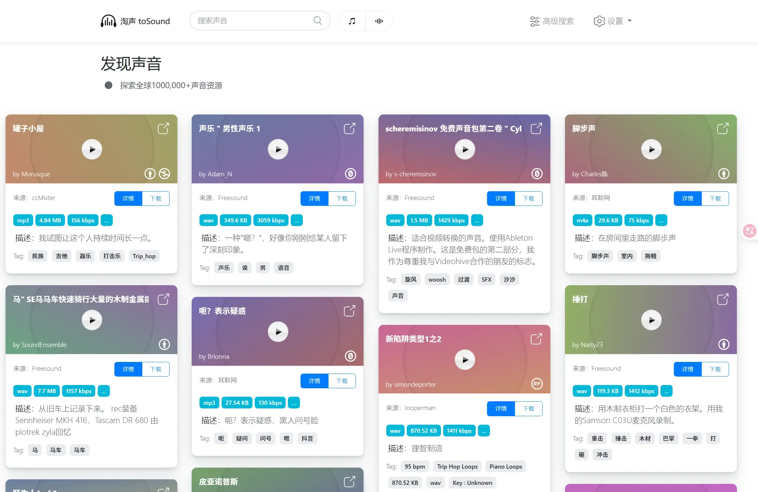Select the waveform audio search icon
The height and width of the screenshot is (492, 758).
(379, 21)
